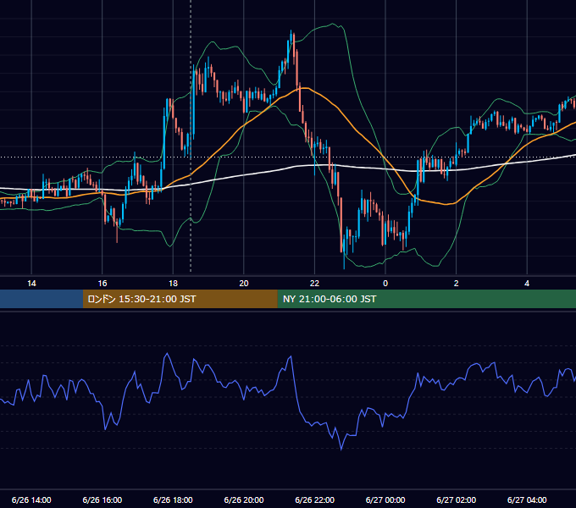This screenshot has height=508, width=576.
Task: Click the 6/26 22:00 indicator axis label
Action: (x=315, y=500)
